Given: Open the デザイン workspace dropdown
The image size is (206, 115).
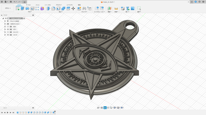Looking at the screenshot, I should (x=8, y=8).
